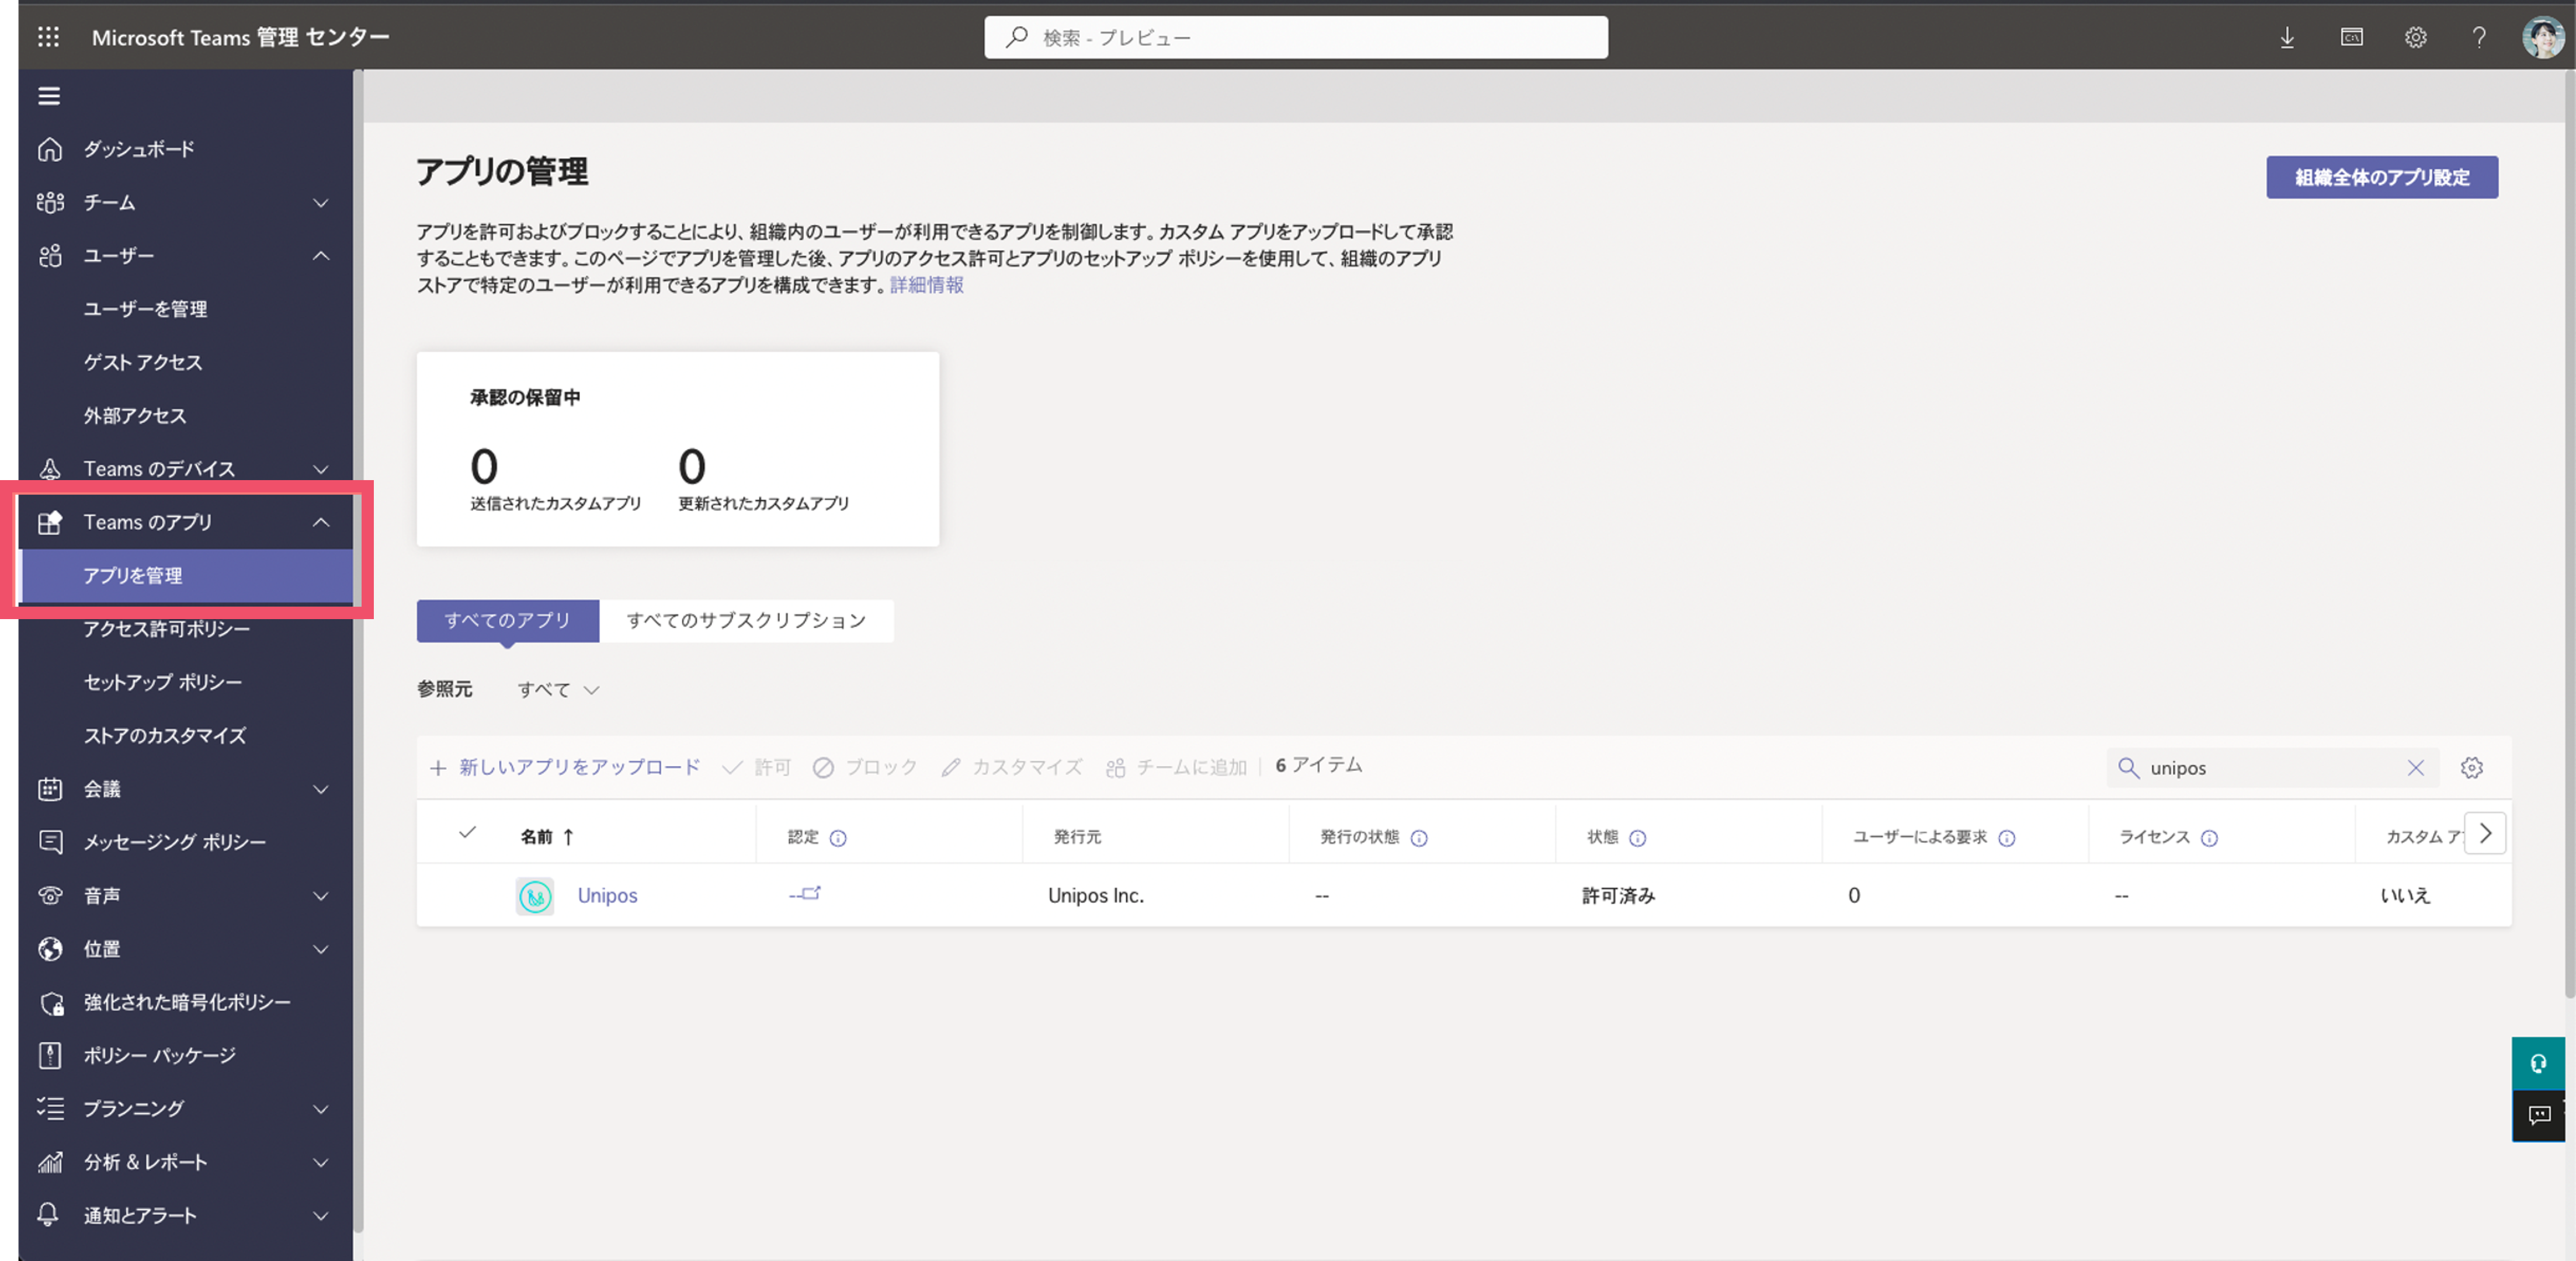The height and width of the screenshot is (1261, 2576).
Task: Select セットアップ ポリシー in sidebar
Action: coord(163,682)
